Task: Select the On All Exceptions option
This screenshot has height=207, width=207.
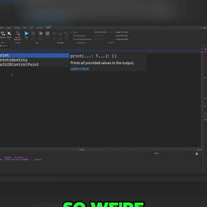Action: point(79,36)
